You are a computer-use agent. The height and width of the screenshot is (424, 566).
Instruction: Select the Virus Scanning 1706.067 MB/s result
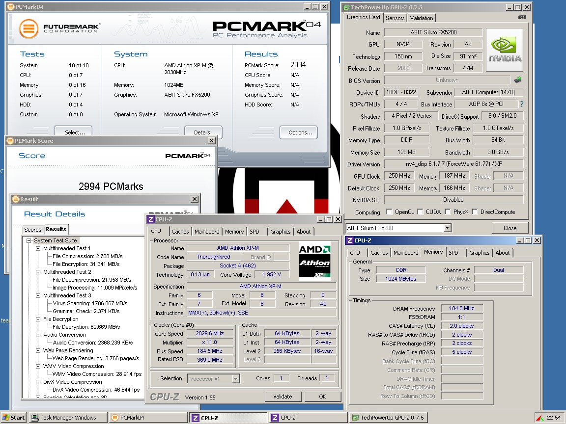coord(90,303)
